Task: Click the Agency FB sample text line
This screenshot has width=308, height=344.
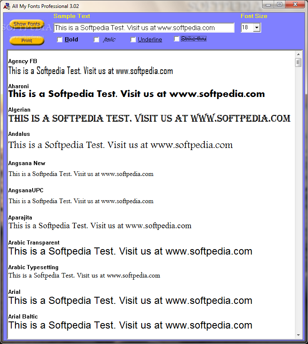Action: coord(91,71)
